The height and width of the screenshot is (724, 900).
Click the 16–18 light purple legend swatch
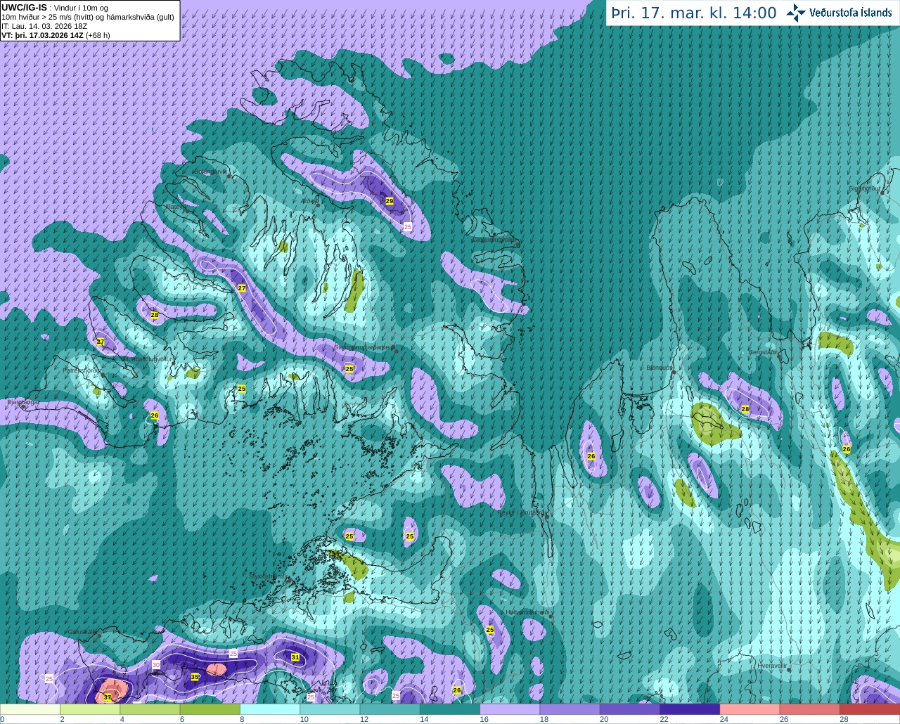tap(510, 709)
